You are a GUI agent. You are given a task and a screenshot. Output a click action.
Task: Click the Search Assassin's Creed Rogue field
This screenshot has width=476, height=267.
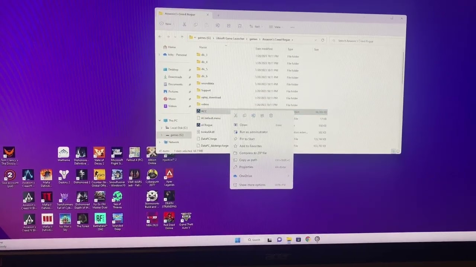pyautogui.click(x=366, y=41)
